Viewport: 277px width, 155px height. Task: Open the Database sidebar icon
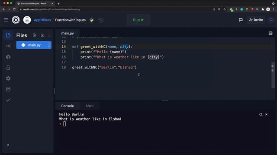pos(8,89)
